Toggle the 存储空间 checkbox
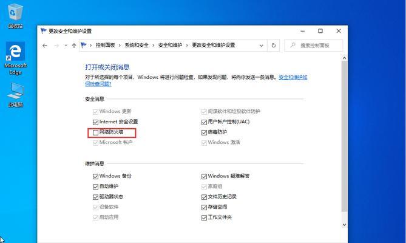The width and height of the screenshot is (406, 243). point(204,208)
